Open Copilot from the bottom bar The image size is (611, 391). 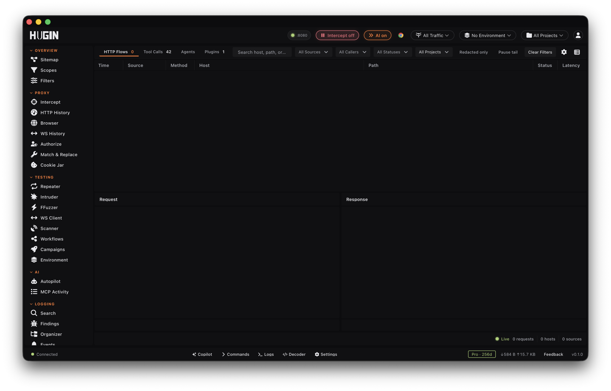coord(202,355)
